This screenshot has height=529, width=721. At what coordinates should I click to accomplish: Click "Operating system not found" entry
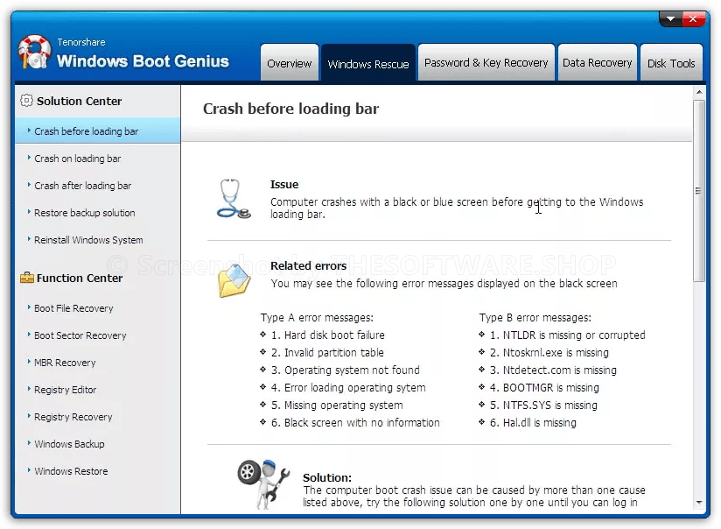tap(346, 370)
